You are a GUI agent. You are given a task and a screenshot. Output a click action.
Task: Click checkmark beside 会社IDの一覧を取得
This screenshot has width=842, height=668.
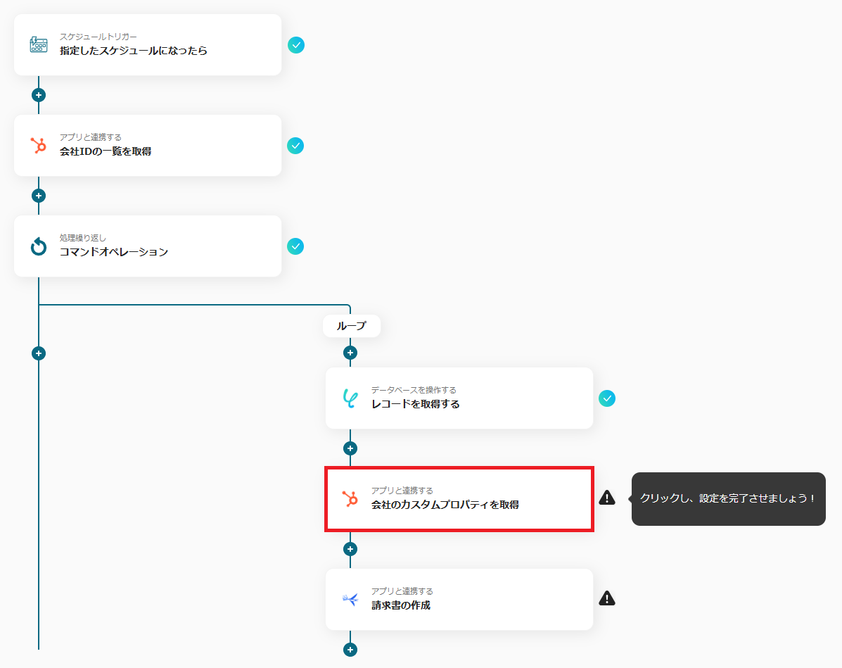click(295, 146)
